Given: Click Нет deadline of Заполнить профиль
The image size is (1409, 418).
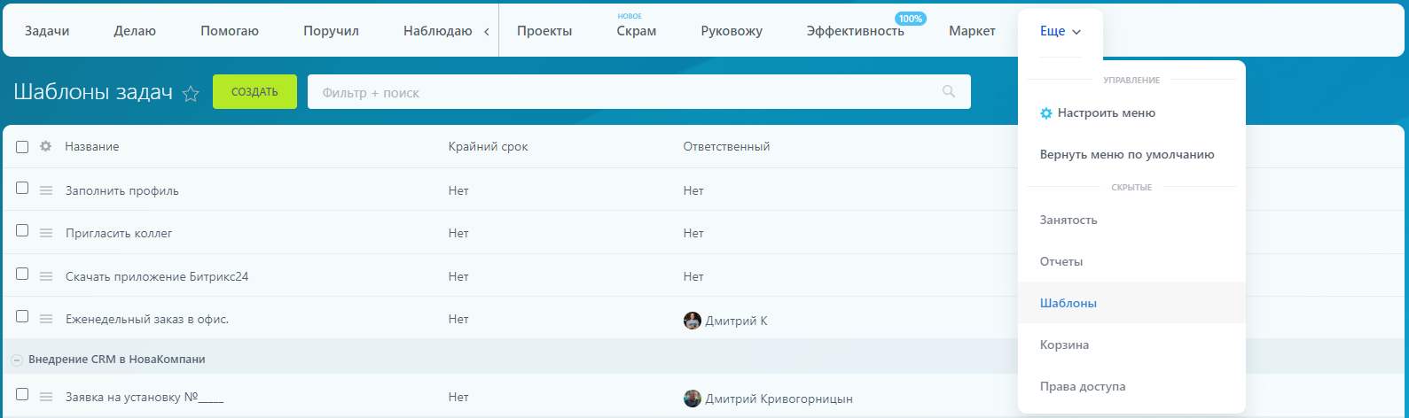Looking at the screenshot, I should point(458,190).
